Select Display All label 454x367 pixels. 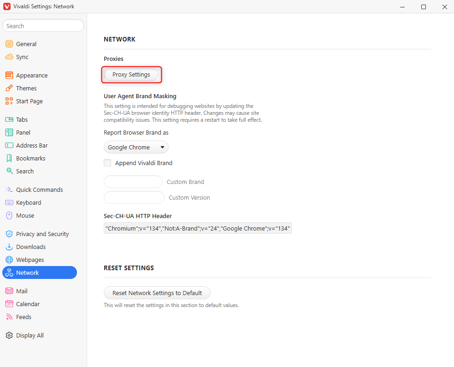30,336
